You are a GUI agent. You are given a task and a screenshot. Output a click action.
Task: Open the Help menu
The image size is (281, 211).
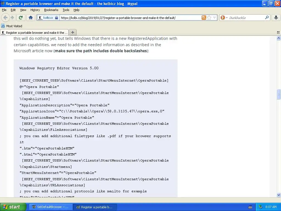point(76,10)
